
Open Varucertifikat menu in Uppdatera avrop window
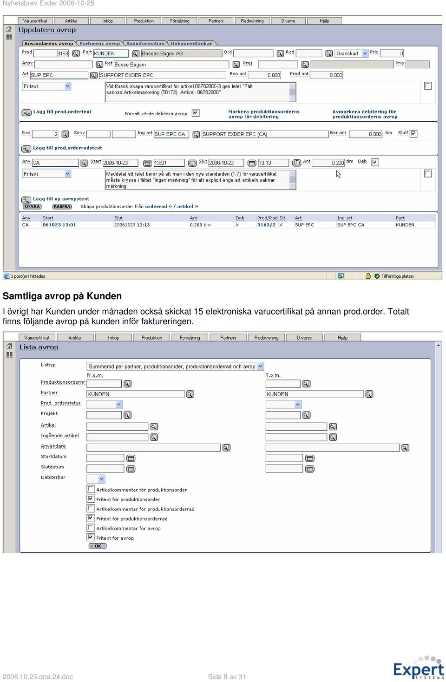(x=35, y=21)
